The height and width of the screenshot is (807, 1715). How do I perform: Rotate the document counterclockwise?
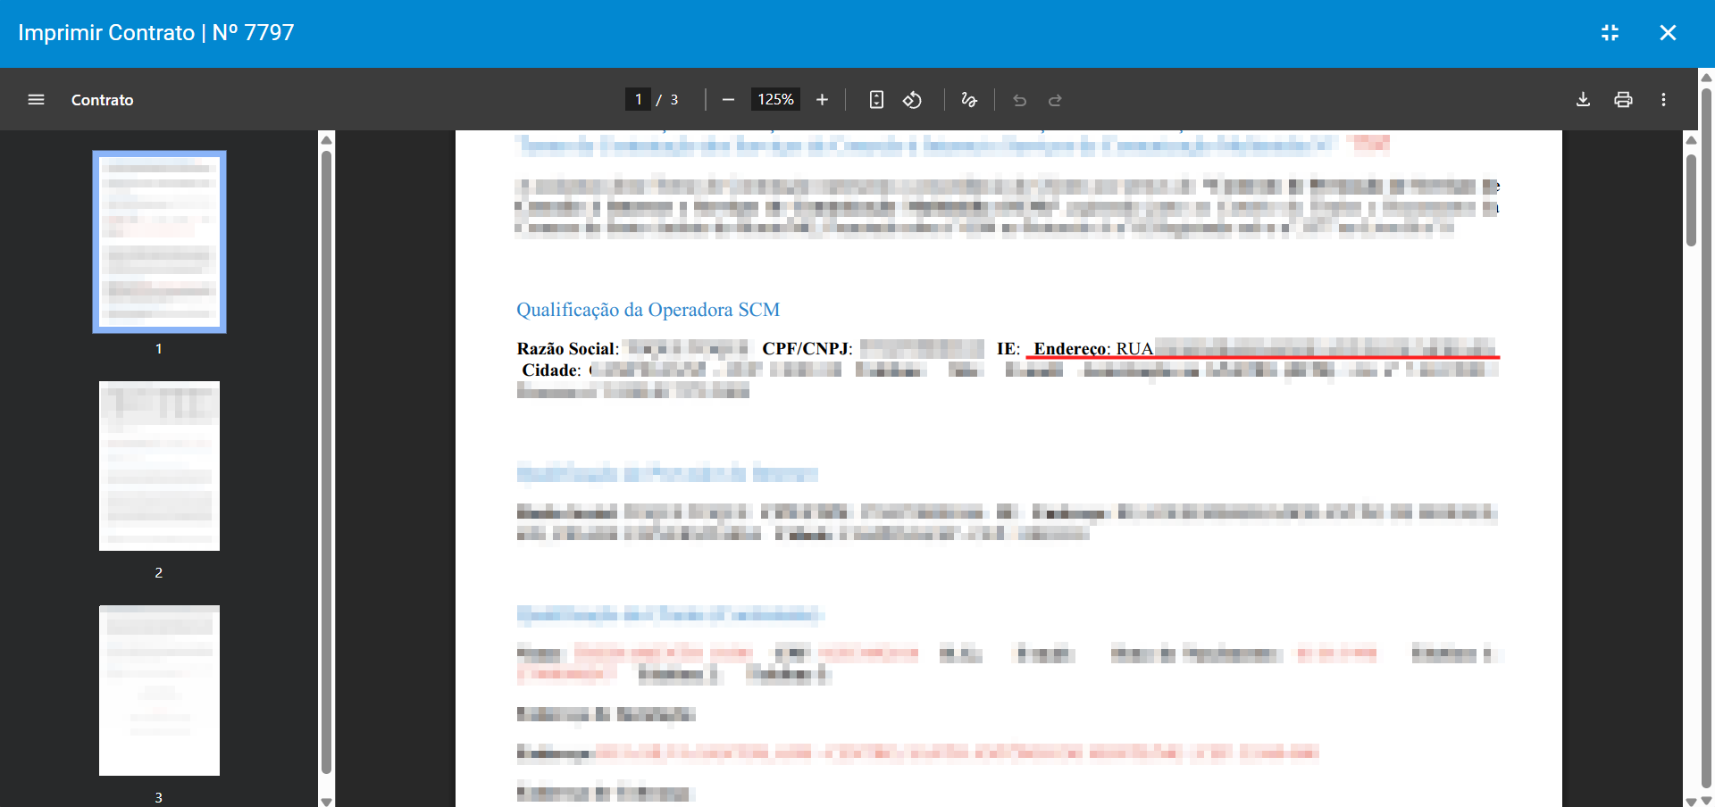(912, 100)
